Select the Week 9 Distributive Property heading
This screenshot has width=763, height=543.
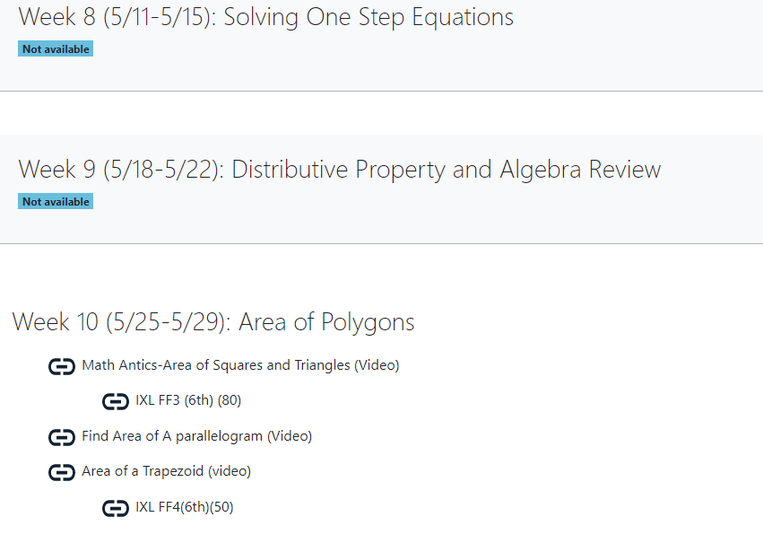tap(340, 170)
